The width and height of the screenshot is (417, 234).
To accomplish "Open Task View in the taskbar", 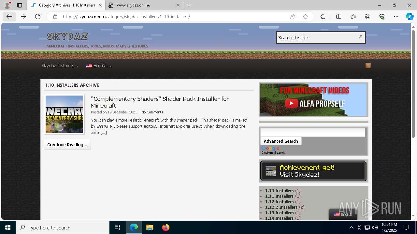I will click(117, 227).
